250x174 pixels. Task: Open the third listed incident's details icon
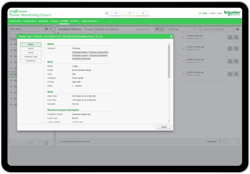tap(230, 61)
